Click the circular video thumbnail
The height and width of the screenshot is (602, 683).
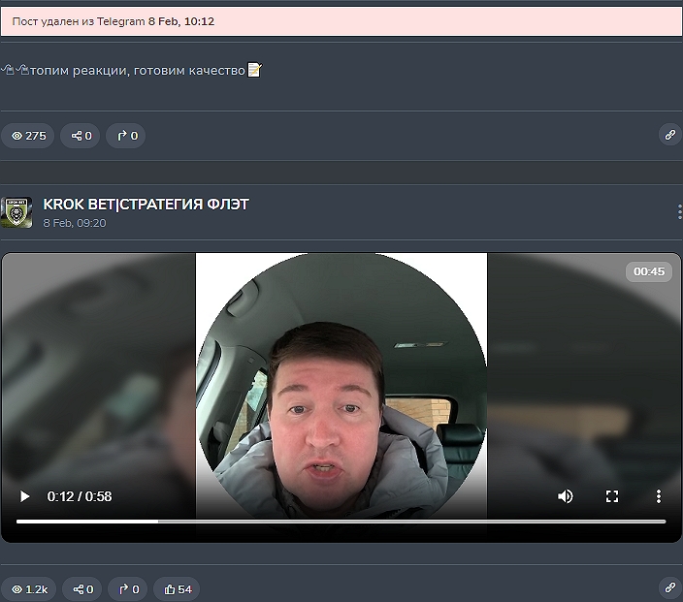coord(341,388)
